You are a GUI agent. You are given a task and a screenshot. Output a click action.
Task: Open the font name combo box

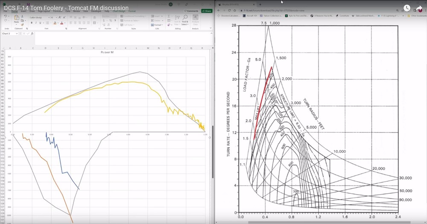click(x=39, y=17)
